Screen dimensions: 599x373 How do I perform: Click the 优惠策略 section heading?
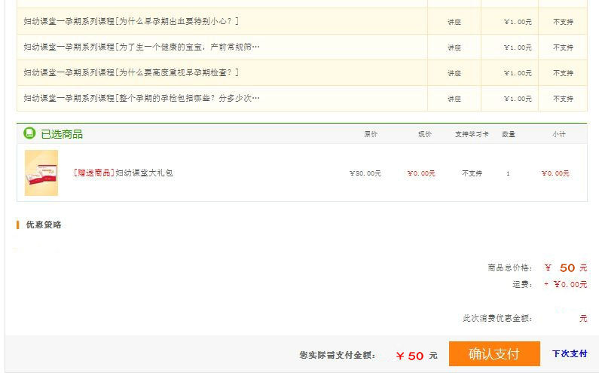[x=44, y=225]
